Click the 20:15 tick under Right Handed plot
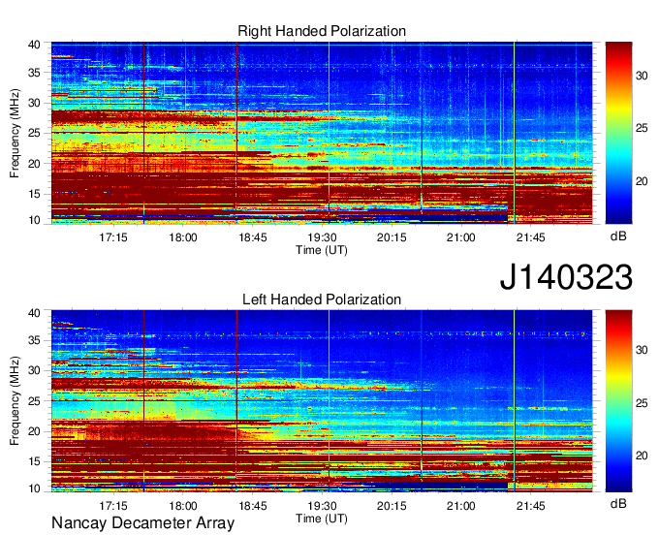The width and height of the screenshot is (659, 535). point(392,237)
